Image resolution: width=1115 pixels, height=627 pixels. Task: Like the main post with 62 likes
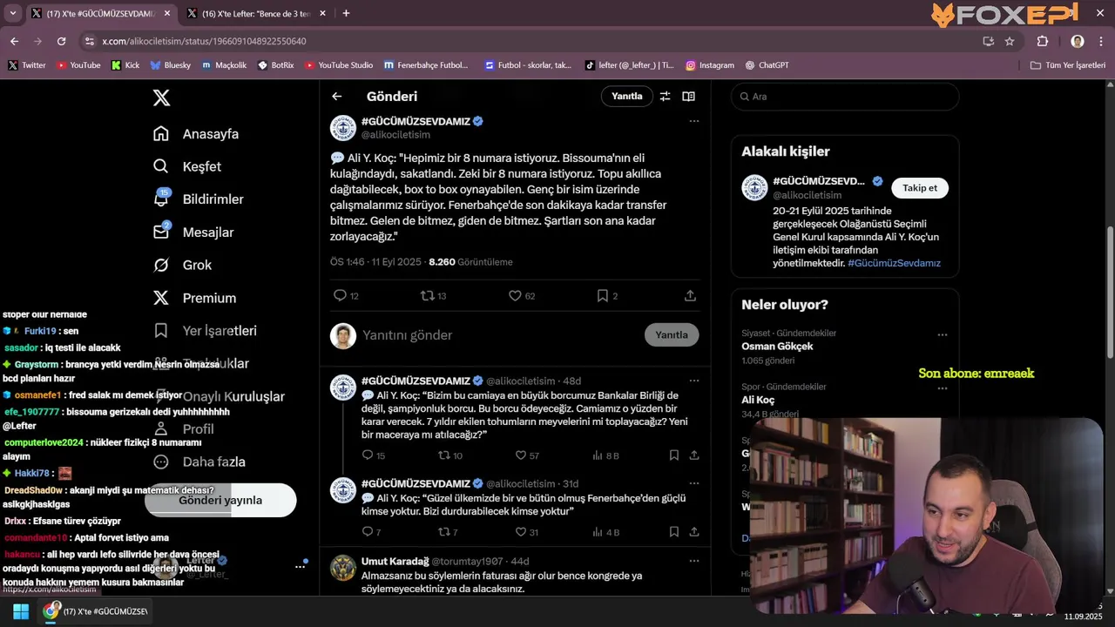click(522, 296)
